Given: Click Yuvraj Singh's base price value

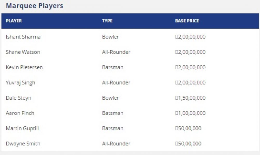Looking at the screenshot, I should [x=190, y=82].
